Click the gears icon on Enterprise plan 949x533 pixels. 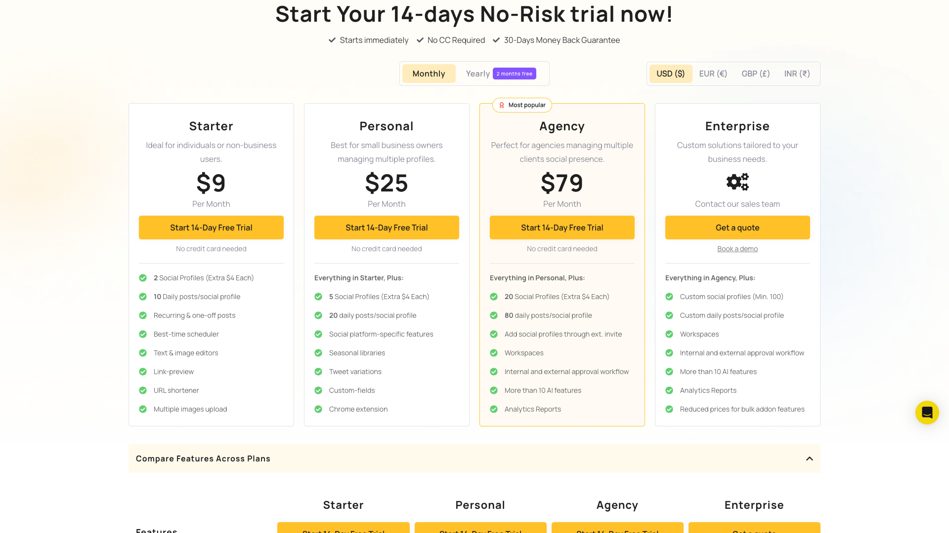click(x=737, y=182)
